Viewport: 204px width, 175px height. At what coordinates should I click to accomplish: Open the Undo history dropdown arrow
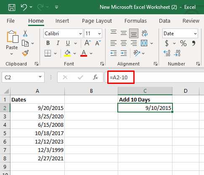(31, 7)
